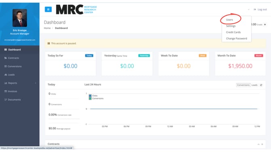Click the Invoices icon in sidebar
Screen dimensions: 271x152
pos(6,91)
